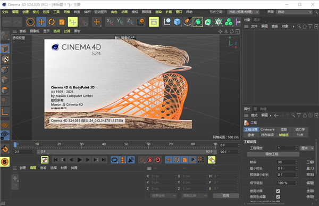
Task: Click the yellow highlighted axis tool icon
Action: (x=73, y=22)
